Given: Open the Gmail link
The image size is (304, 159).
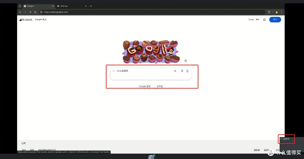Looking at the screenshot, I should click(251, 20).
